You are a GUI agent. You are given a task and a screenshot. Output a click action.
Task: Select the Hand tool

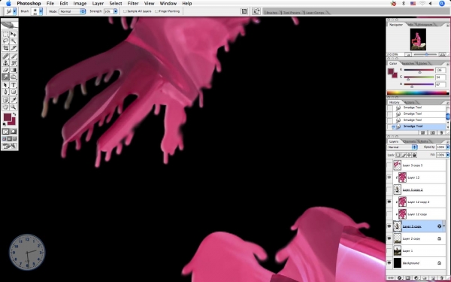[x=5, y=107]
